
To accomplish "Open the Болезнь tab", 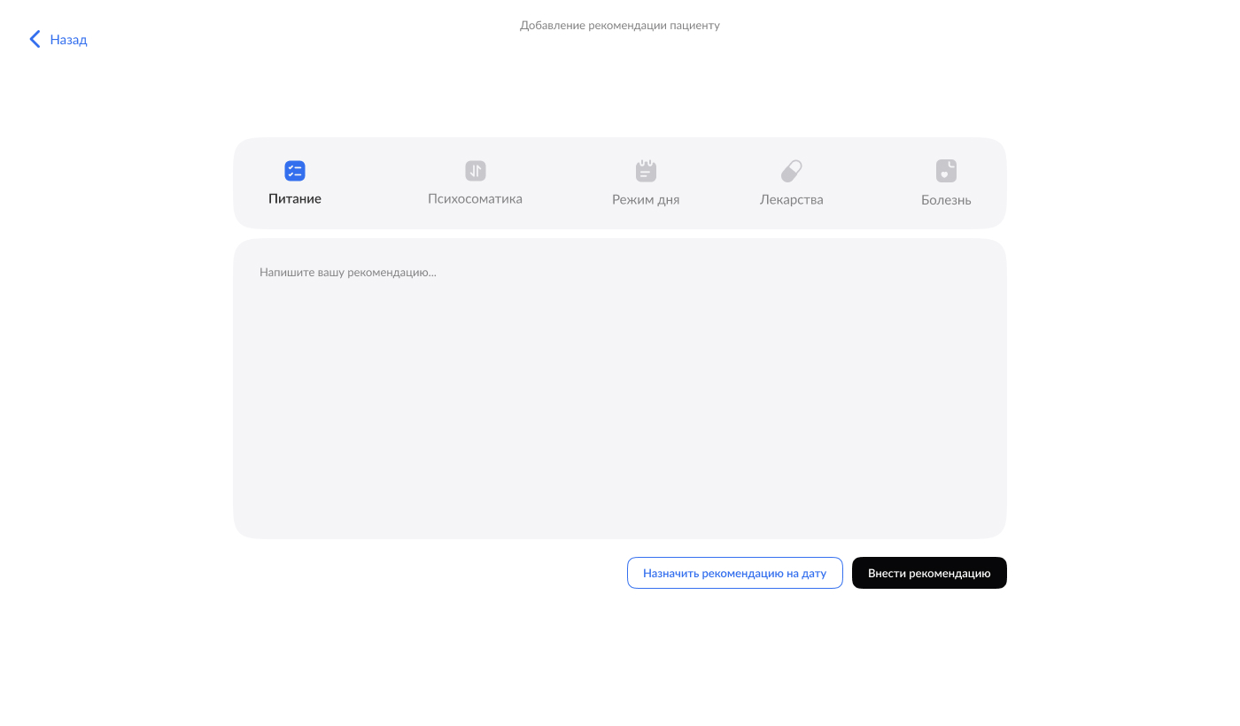I will 946,199.
